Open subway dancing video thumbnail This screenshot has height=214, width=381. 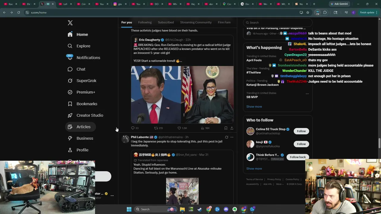182,191
